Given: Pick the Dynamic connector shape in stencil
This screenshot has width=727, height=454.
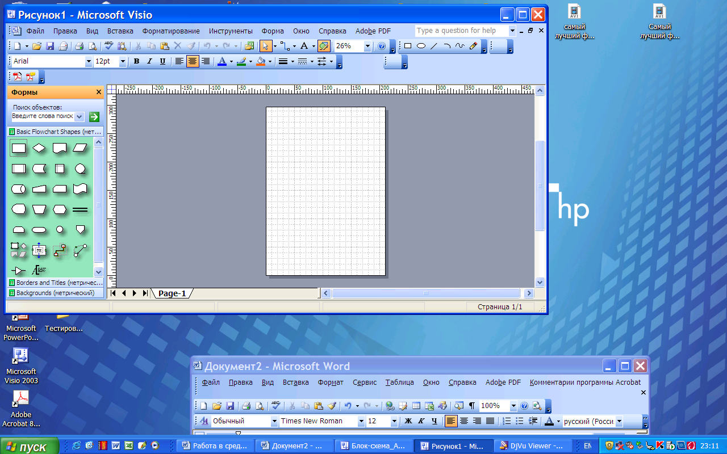Looking at the screenshot, I should [60, 250].
